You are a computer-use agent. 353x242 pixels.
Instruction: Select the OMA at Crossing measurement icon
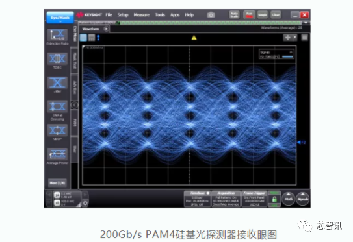[x=57, y=106]
